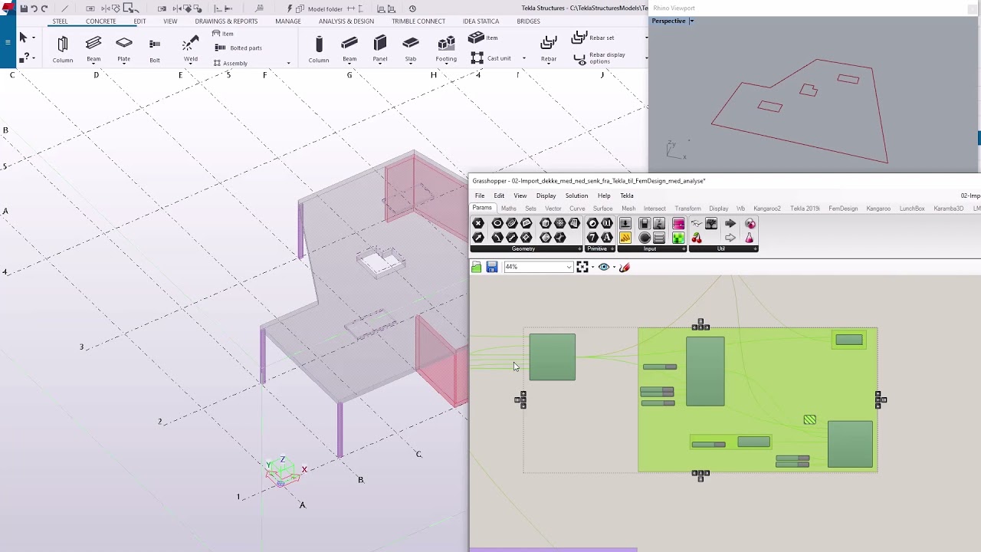981x552 pixels.
Task: Click the Tekla Undo icon
Action: [34, 8]
